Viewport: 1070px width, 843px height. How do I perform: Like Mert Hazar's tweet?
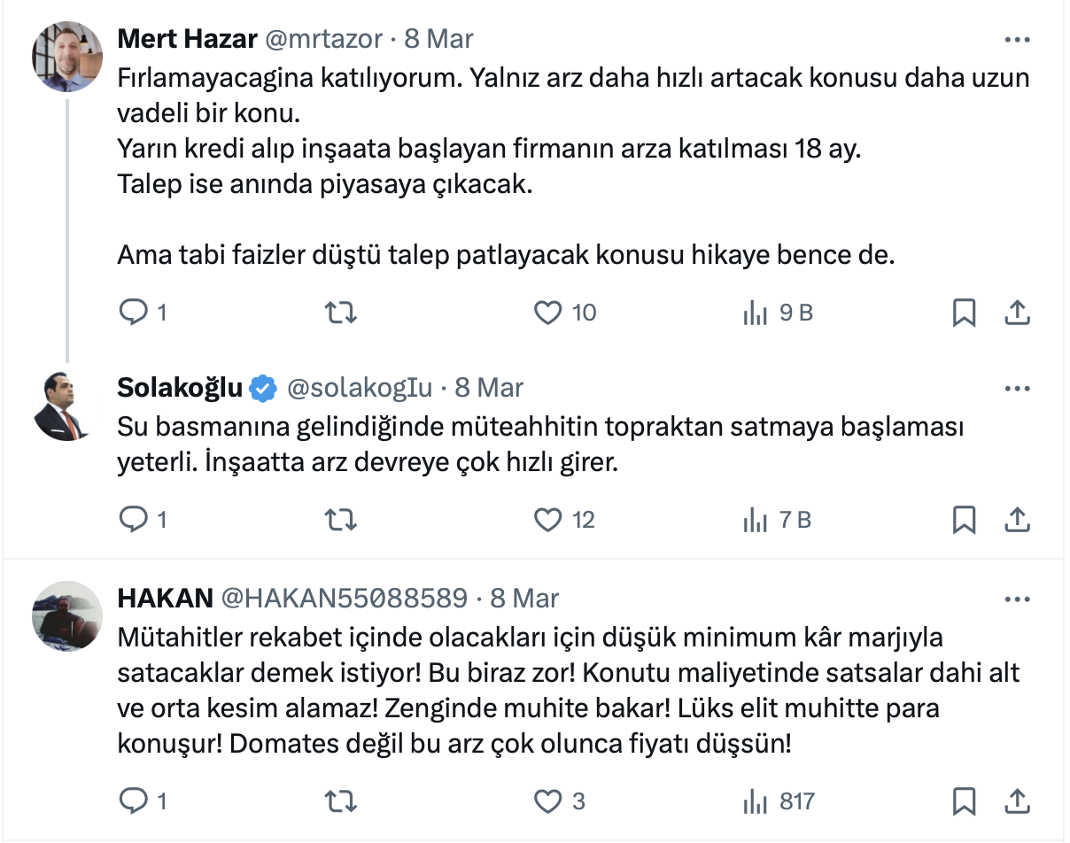click(x=548, y=313)
